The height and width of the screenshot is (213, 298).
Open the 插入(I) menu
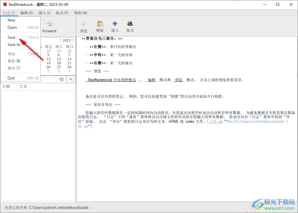[x=44, y=13]
